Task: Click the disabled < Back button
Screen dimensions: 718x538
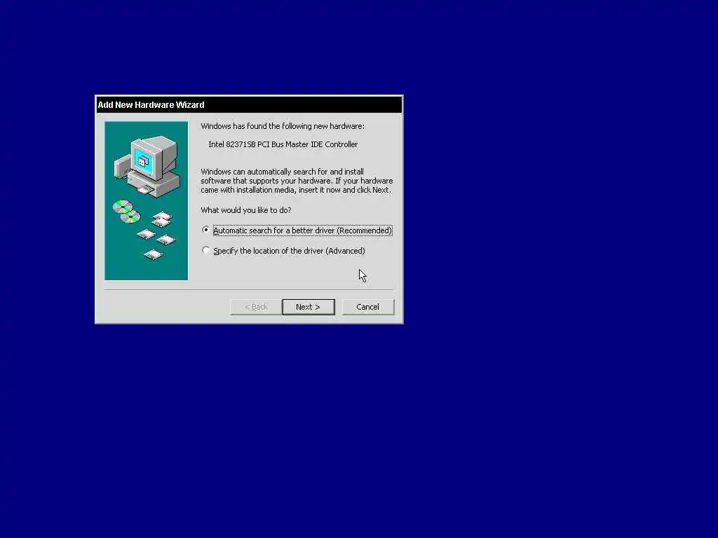Action: [x=256, y=307]
